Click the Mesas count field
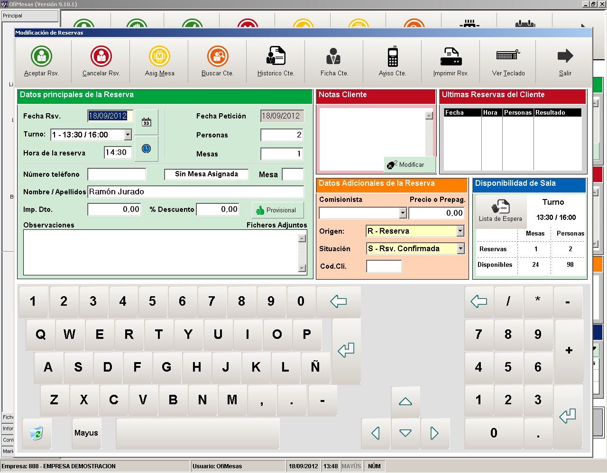This screenshot has width=607, height=473. pyautogui.click(x=282, y=154)
